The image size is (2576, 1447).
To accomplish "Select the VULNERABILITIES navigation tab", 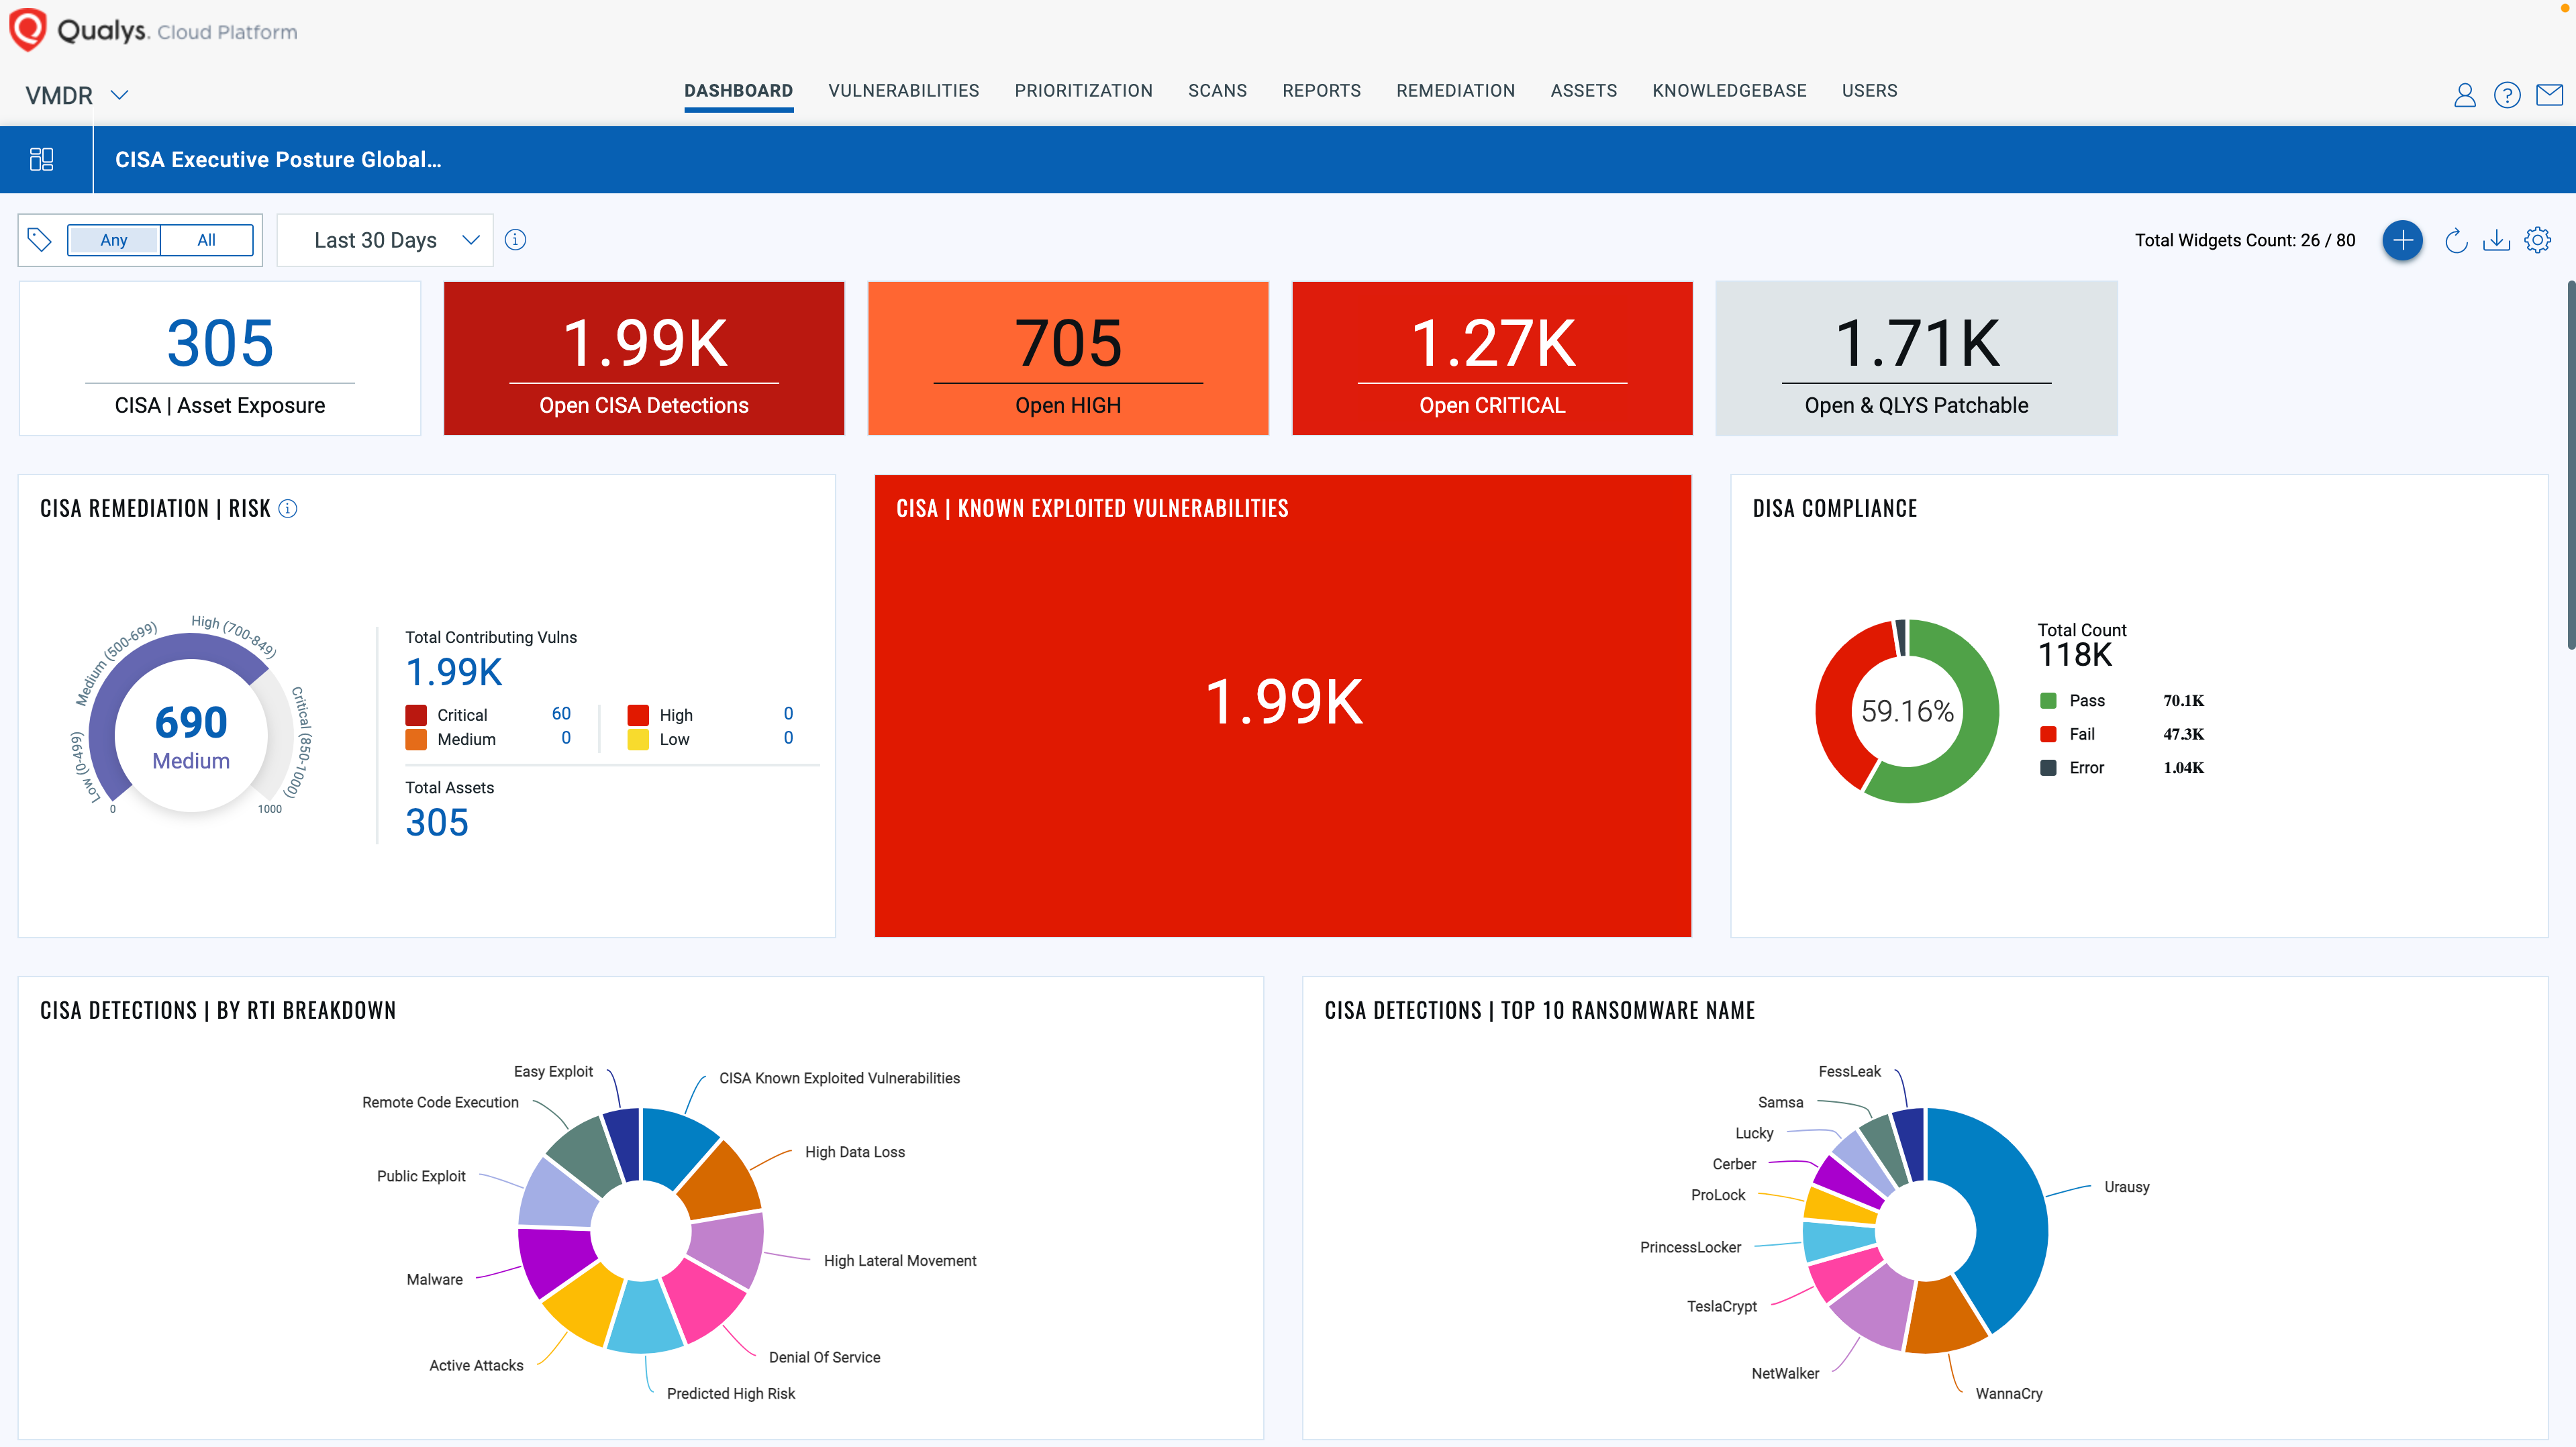I will coord(904,90).
